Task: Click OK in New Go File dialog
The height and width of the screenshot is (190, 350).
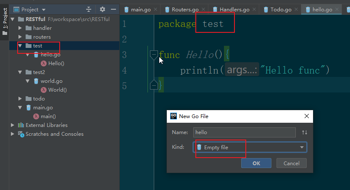Action: pyautogui.click(x=256, y=163)
